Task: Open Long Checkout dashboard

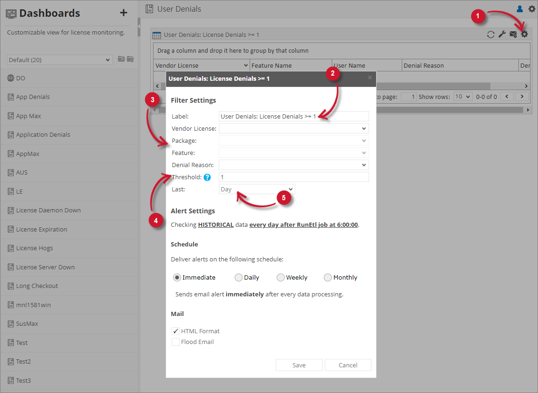Action: click(69, 286)
